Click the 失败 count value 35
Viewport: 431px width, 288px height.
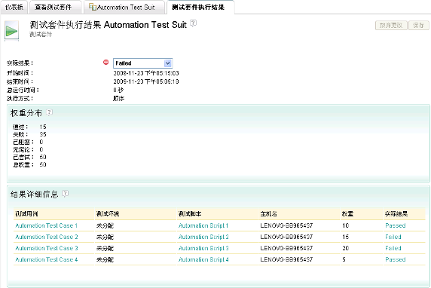point(43,134)
